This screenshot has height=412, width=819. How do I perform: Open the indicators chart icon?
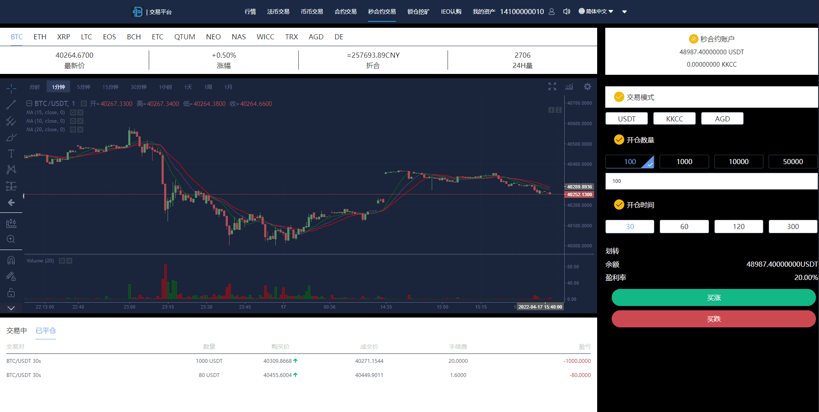[x=569, y=87]
